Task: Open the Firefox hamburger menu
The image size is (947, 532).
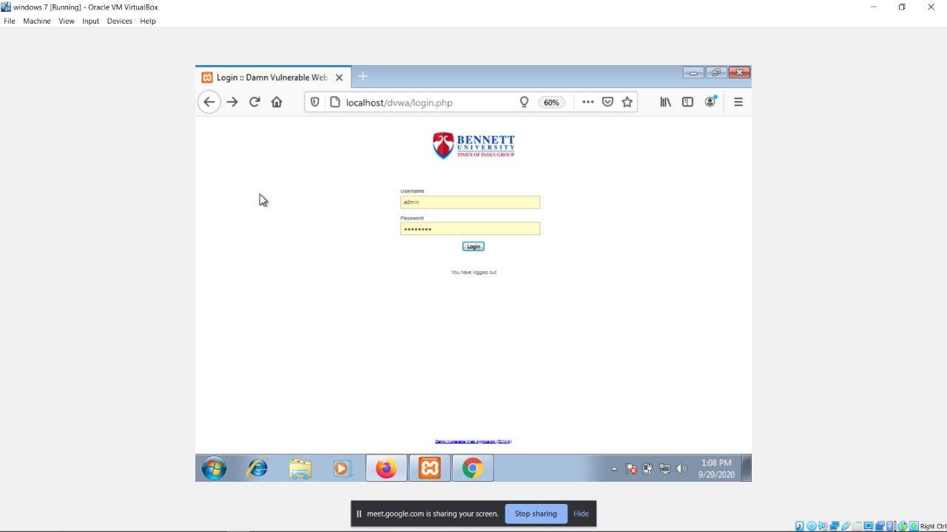Action: click(x=738, y=102)
